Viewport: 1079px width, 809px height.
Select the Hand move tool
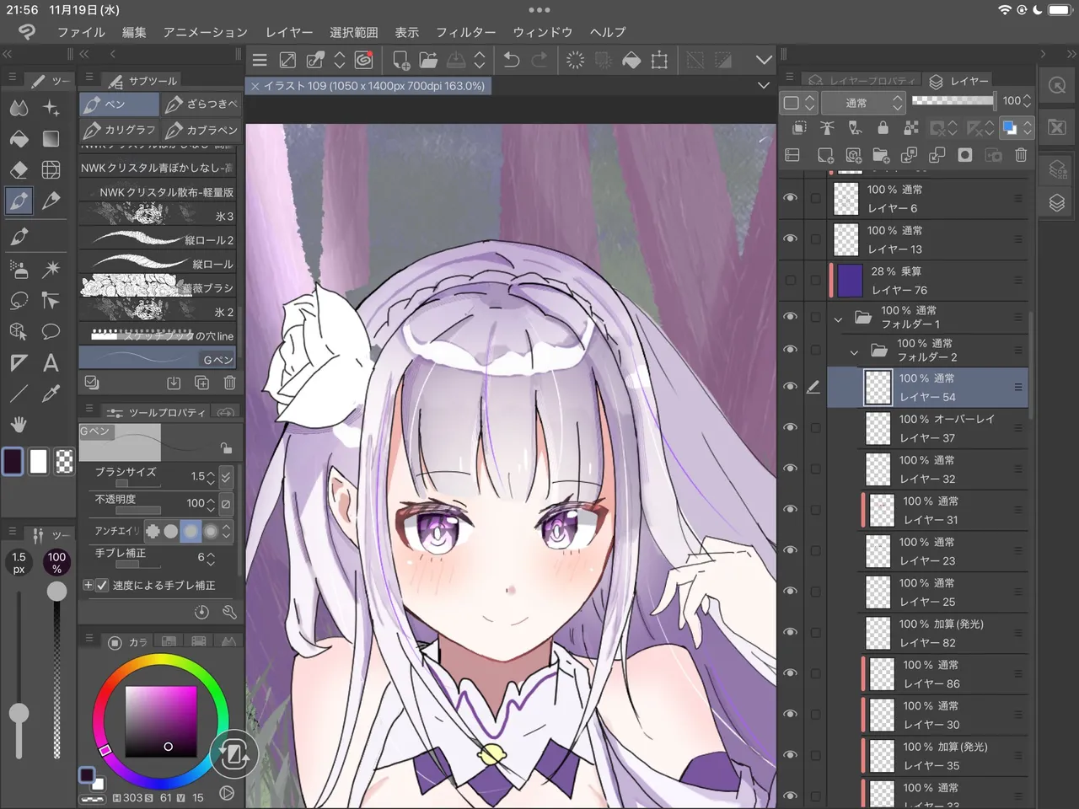(x=19, y=424)
